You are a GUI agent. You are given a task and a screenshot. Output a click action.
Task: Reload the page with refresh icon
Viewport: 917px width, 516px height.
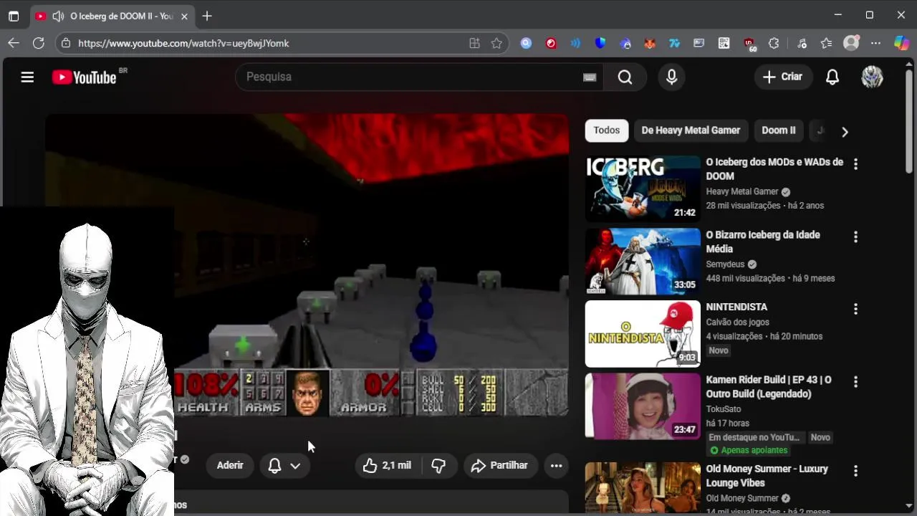(x=39, y=43)
